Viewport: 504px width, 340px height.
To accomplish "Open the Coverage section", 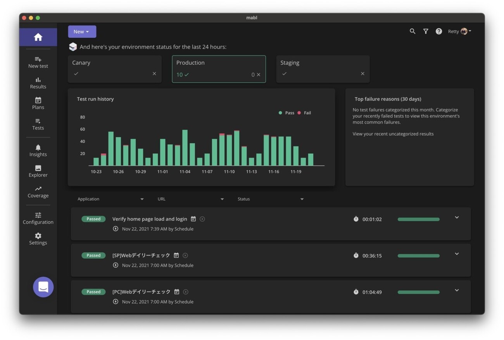I will pos(38,192).
